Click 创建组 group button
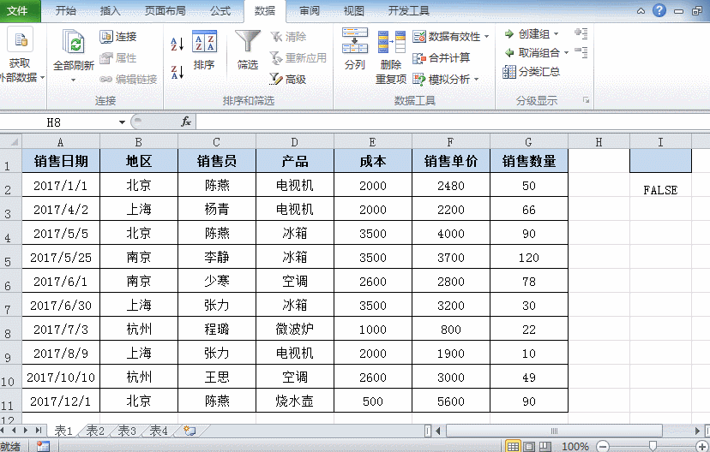Viewport: 710px width, 452px height. click(527, 34)
